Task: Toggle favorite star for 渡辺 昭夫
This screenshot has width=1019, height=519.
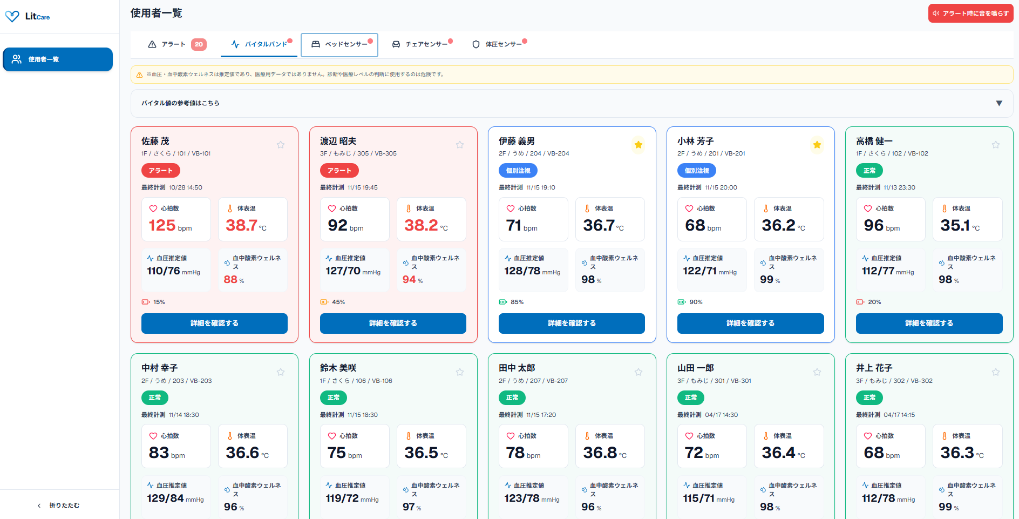Action: [460, 145]
